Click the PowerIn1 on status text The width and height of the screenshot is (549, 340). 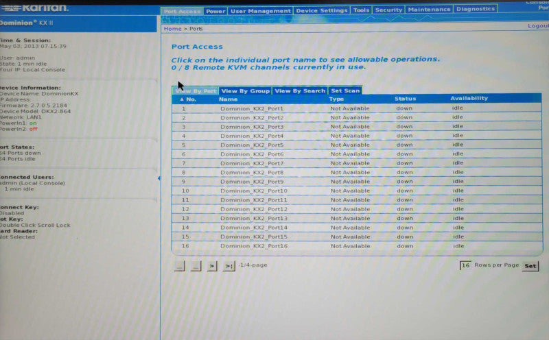click(x=32, y=123)
